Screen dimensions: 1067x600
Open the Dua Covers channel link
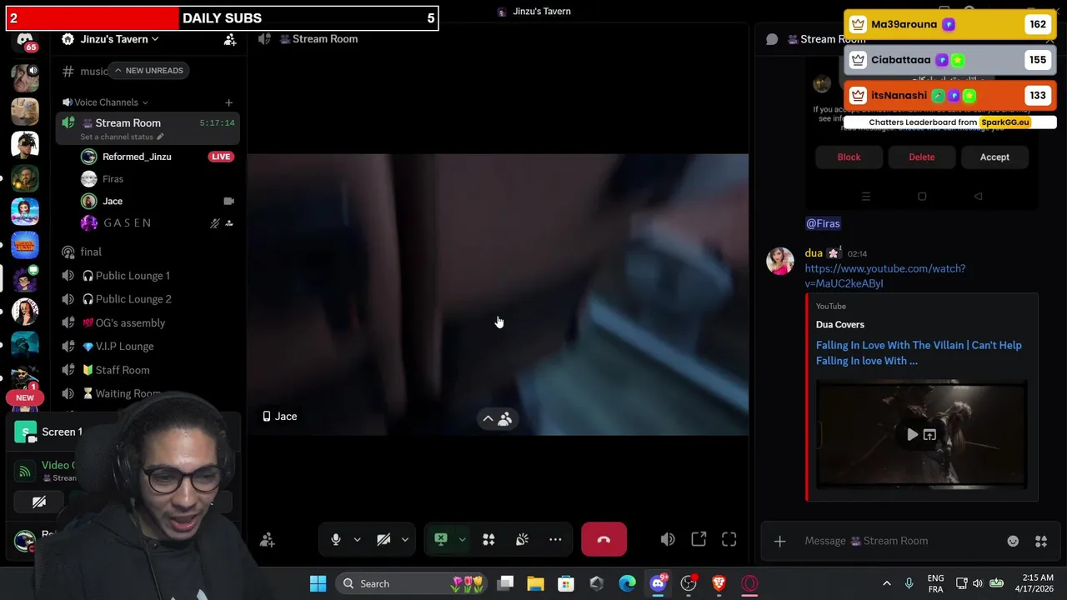(x=840, y=324)
